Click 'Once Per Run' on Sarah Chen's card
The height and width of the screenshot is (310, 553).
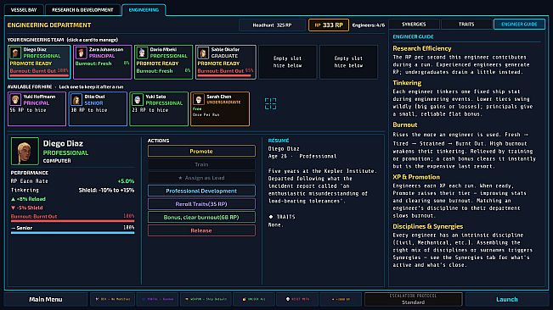click(x=206, y=115)
